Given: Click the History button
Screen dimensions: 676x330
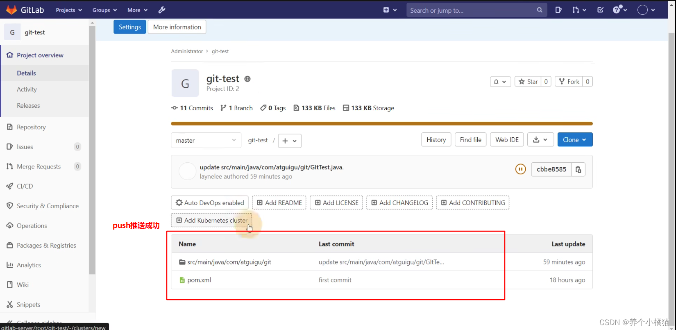Looking at the screenshot, I should click(436, 140).
